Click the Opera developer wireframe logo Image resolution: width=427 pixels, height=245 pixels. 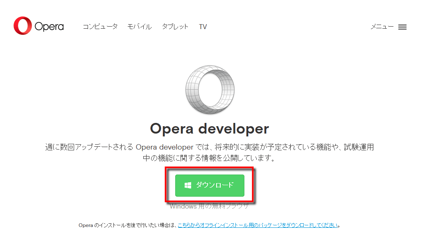click(210, 89)
